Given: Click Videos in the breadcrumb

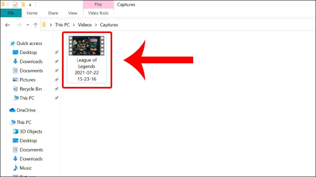Looking at the screenshot, I should point(85,25).
